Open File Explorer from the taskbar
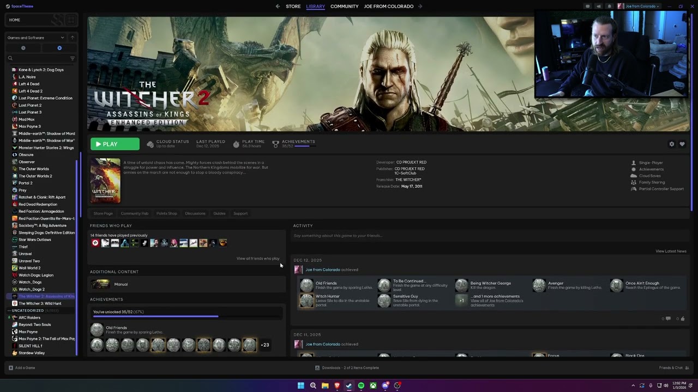Screen dimensions: 698x392 tap(325, 385)
